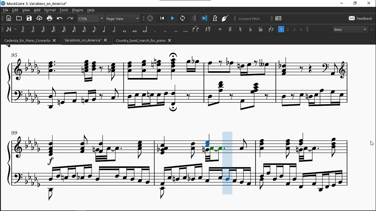Screen dimensions: 376x211
Task: Rewind playback to the start
Action: 162,18
